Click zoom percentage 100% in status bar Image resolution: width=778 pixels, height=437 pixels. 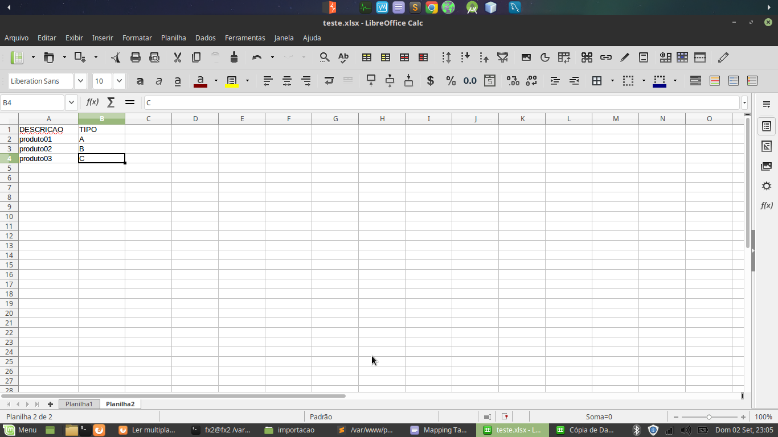coord(763,417)
